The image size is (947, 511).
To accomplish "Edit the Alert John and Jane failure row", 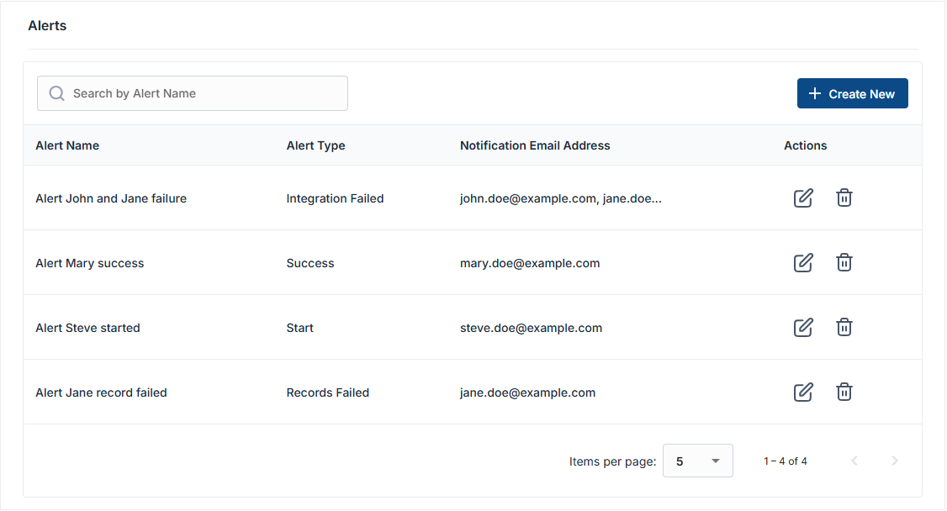I will pos(803,198).
